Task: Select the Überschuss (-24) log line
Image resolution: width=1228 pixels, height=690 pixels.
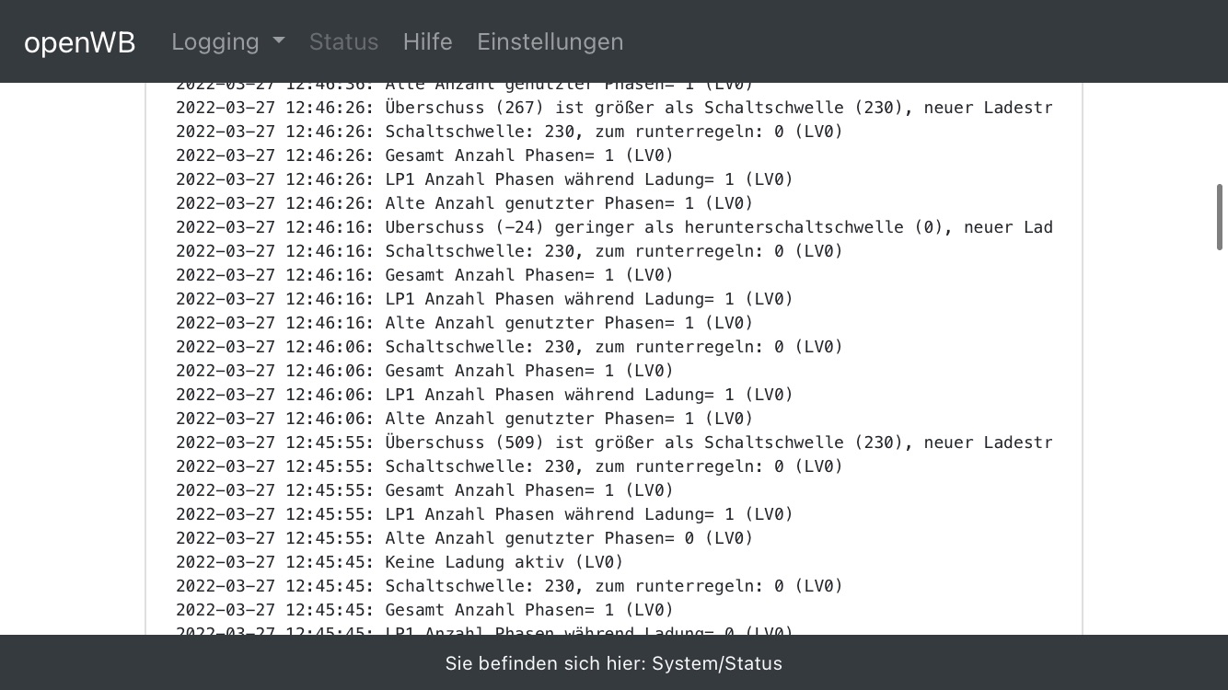Action: (x=613, y=227)
